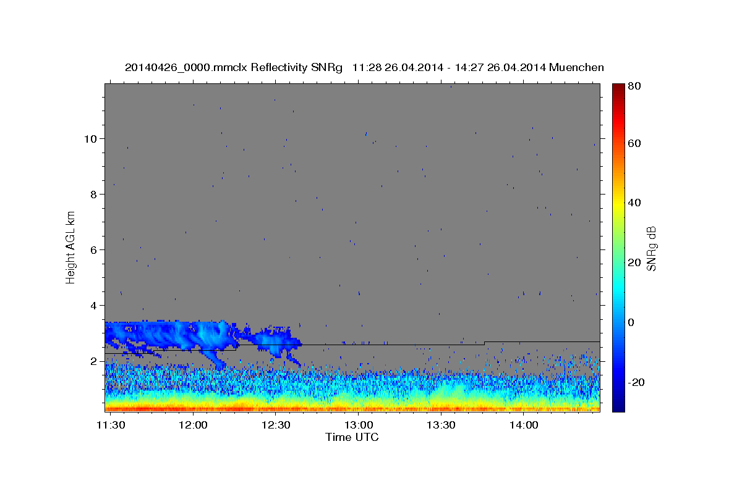
Task: Click the green middle section of the colorbar
Action: click(618, 247)
